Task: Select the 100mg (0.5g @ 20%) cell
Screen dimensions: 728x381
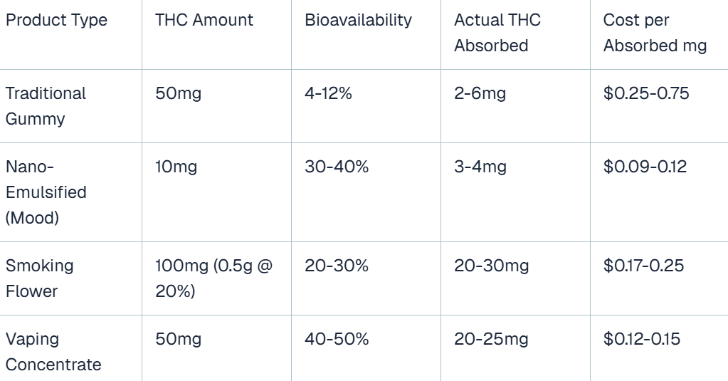Action: tap(214, 278)
